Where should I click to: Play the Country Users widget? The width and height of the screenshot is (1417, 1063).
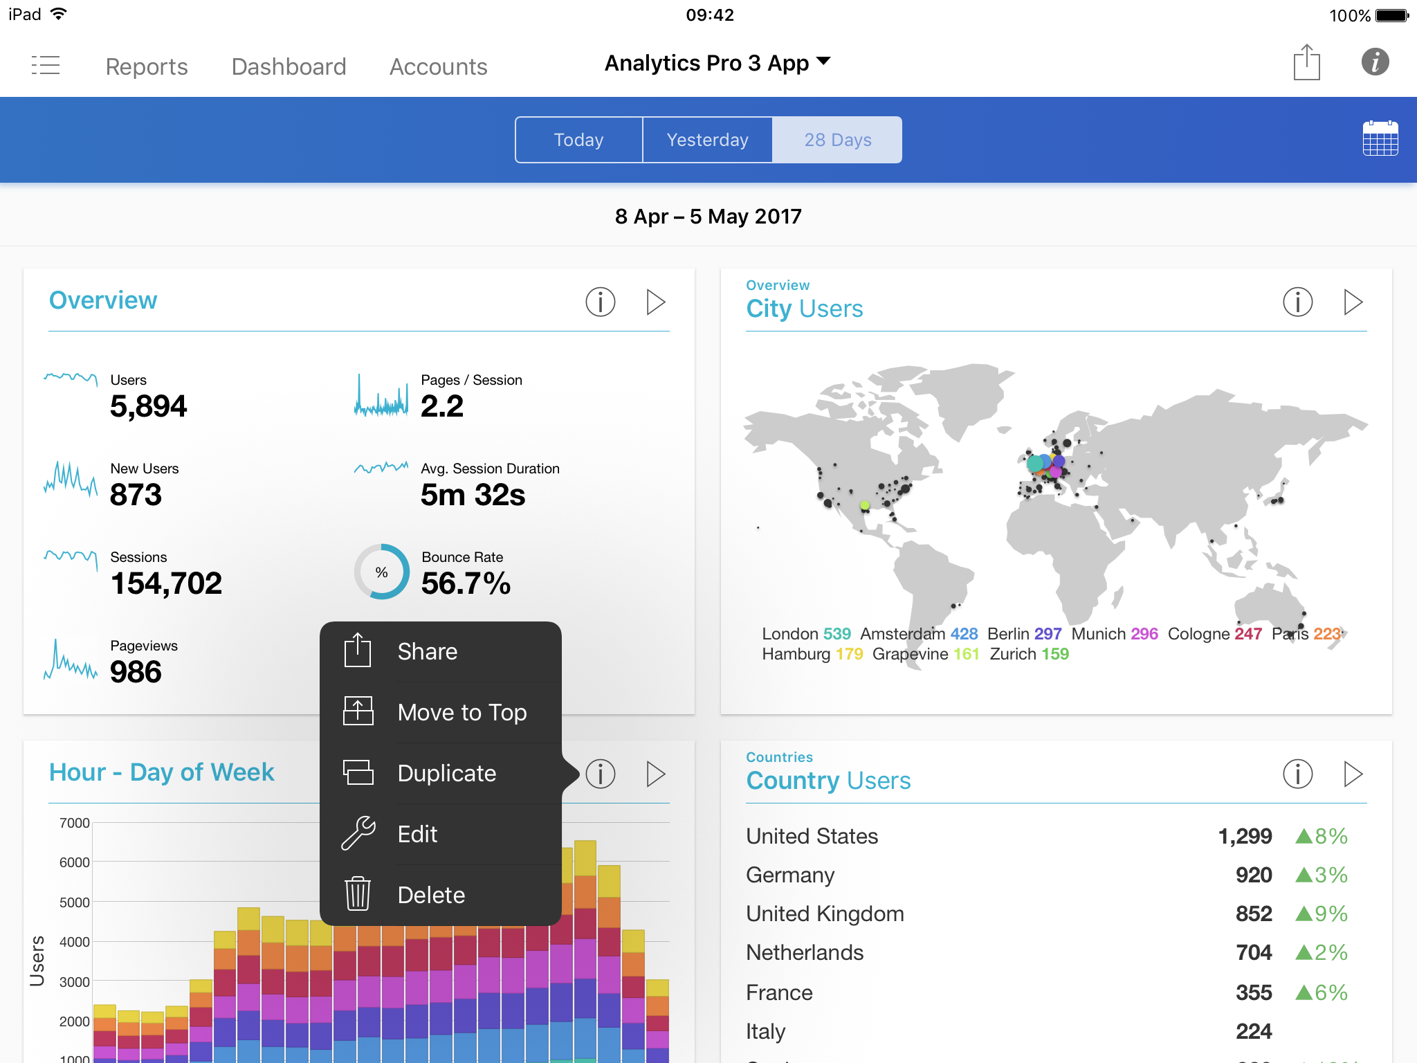[1353, 774]
